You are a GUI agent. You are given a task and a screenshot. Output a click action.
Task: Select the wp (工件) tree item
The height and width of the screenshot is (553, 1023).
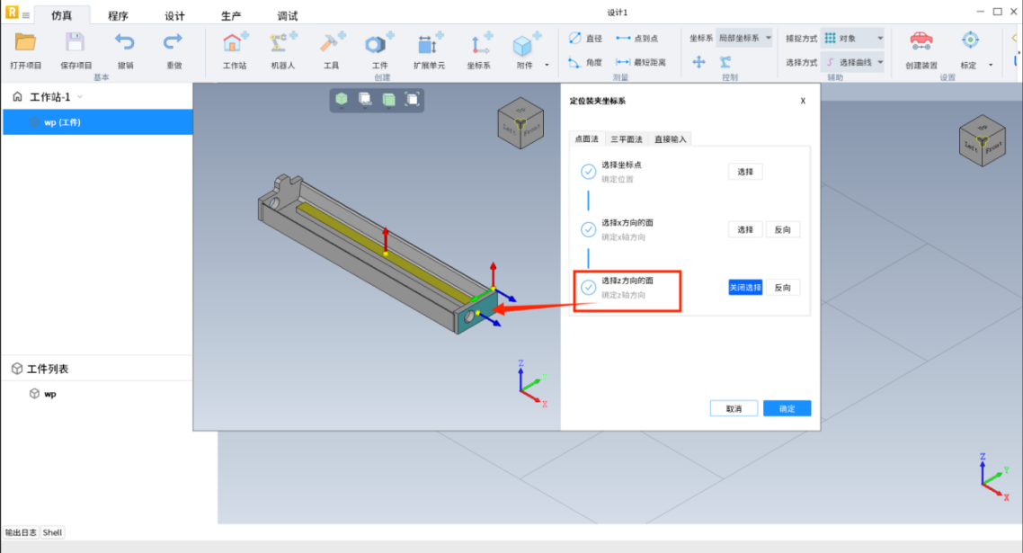tap(62, 122)
